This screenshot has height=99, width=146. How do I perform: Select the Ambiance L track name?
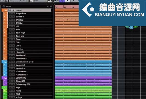21,55
